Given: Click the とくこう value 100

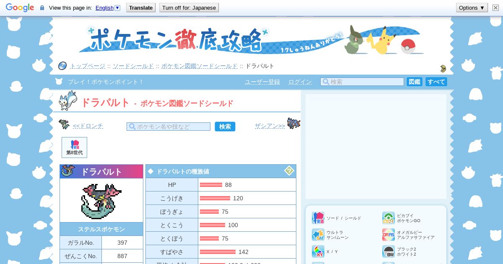Looking at the screenshot, I should [x=233, y=225].
